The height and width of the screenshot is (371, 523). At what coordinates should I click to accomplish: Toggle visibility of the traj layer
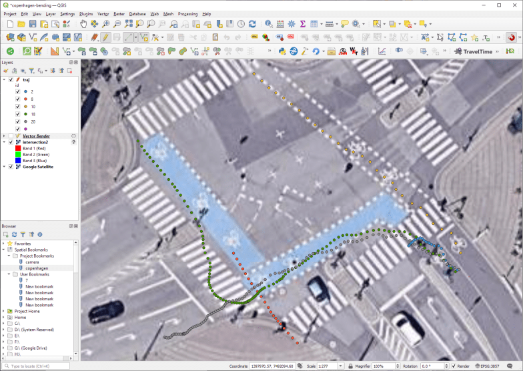(x=11, y=79)
